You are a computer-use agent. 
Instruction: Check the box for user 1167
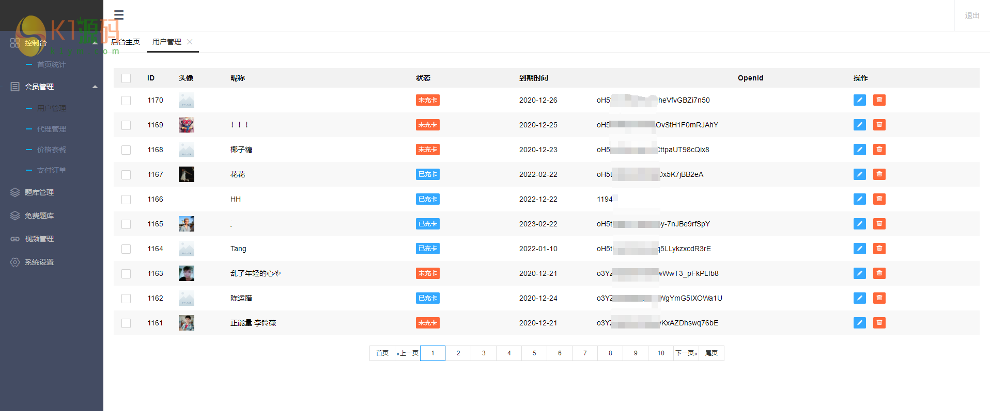tap(126, 175)
